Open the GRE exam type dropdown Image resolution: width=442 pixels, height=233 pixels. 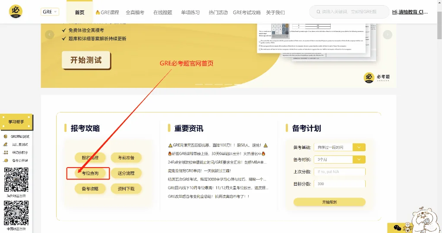tap(50, 12)
